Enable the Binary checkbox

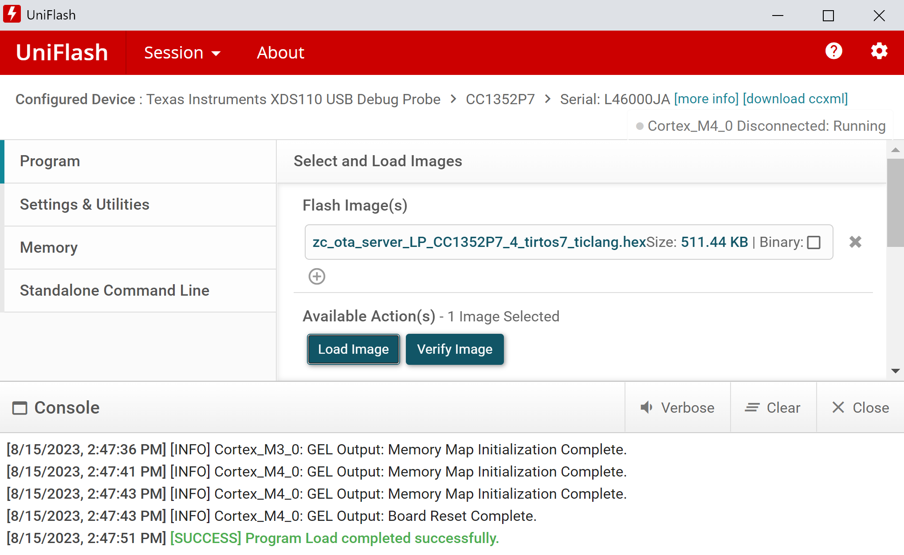pyautogui.click(x=814, y=242)
